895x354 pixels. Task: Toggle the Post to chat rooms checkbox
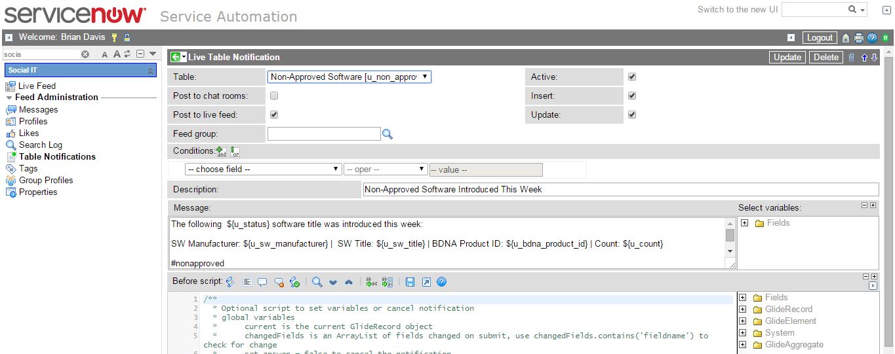[274, 96]
